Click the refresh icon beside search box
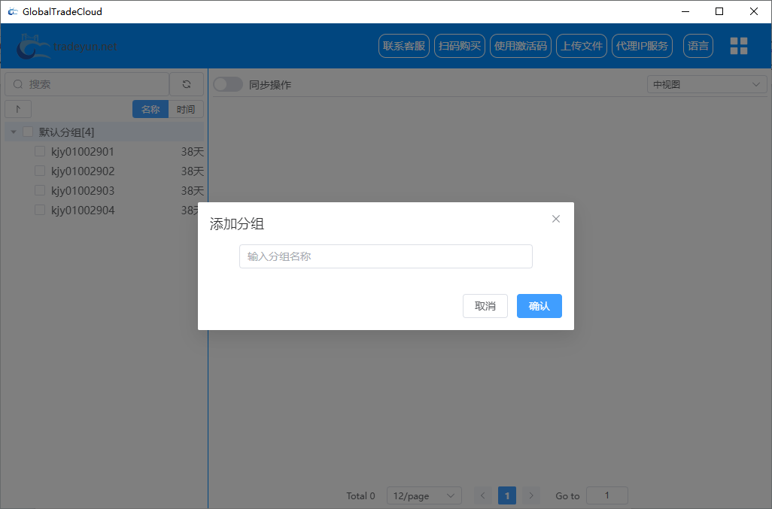772x509 pixels. coord(187,84)
